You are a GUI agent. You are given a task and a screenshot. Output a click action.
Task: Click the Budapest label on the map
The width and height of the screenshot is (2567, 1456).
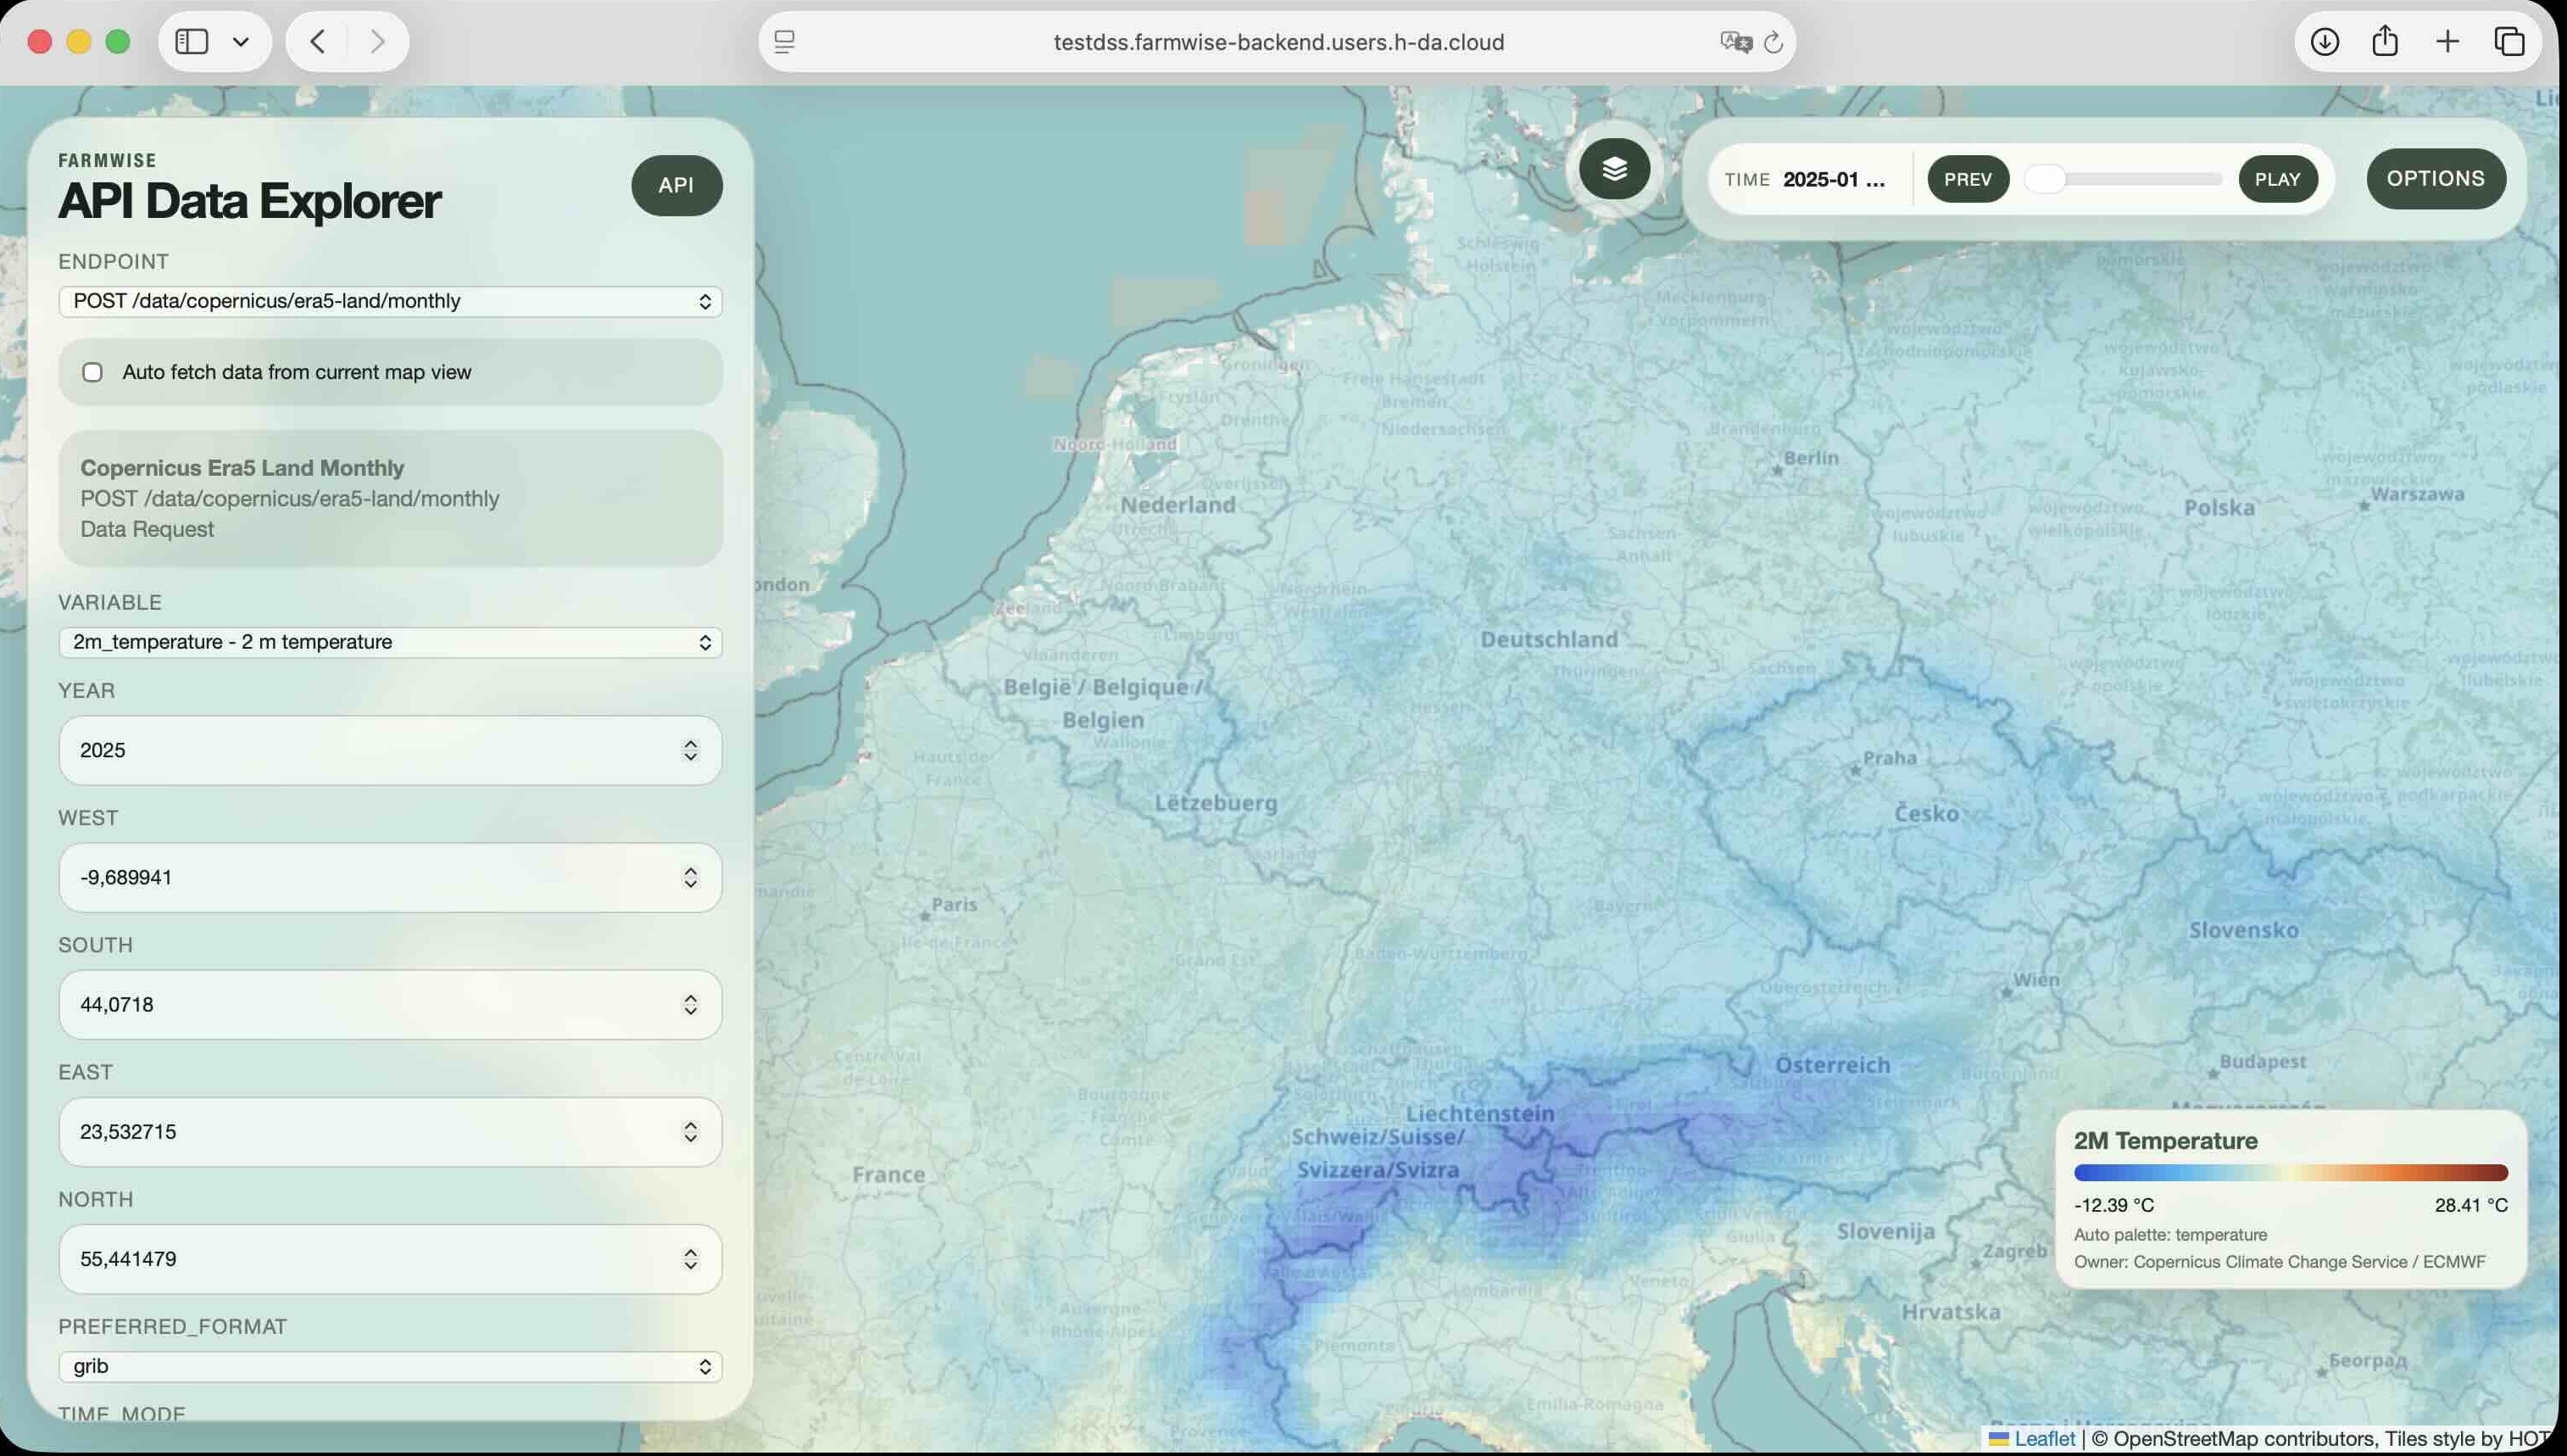click(2264, 1061)
